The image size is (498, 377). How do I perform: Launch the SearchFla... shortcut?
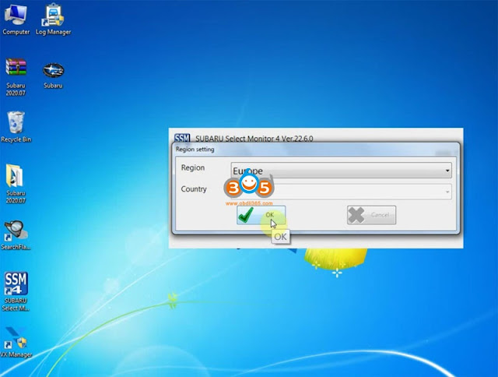pyautogui.click(x=16, y=235)
